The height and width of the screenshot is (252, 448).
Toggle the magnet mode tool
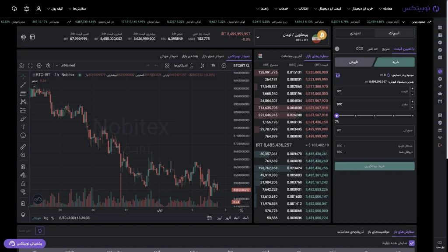click(x=23, y=167)
